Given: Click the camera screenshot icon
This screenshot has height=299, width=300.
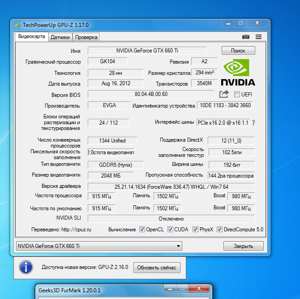Looking at the screenshot, I should coord(245,37).
